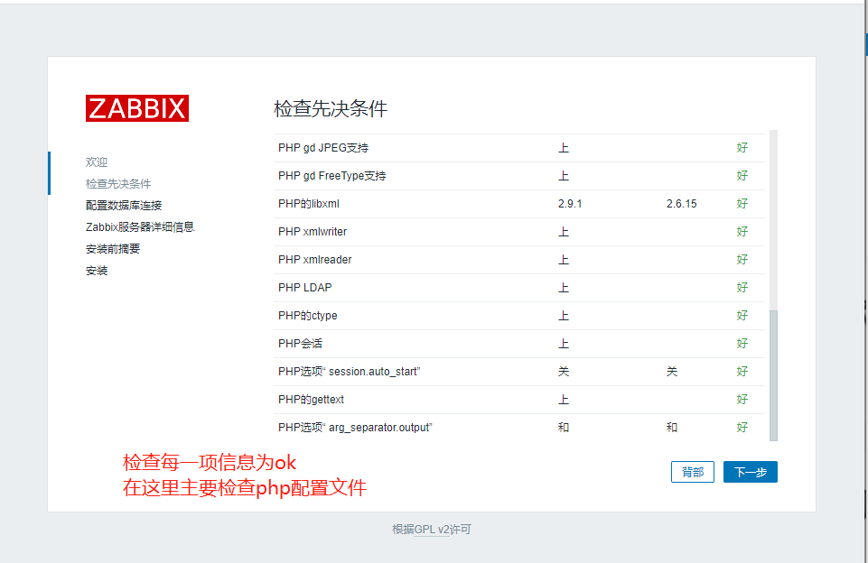
Task: Click the 检查先决条件 page heading
Action: click(x=331, y=108)
